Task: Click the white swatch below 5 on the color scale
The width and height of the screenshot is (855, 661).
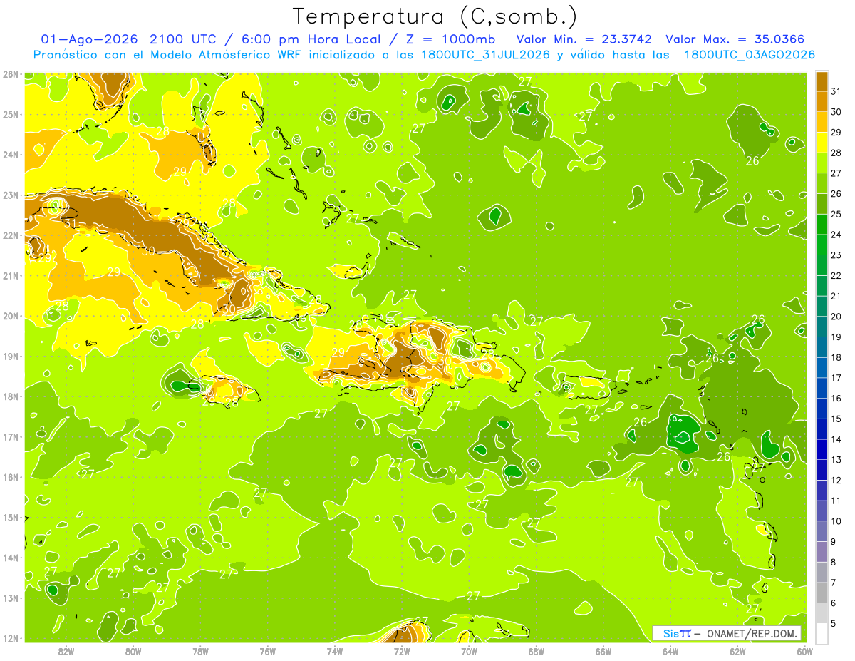Action: [822, 633]
